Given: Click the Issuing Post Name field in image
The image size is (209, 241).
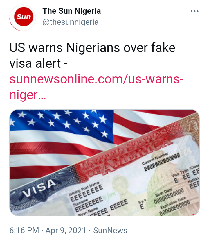Looking at the screenshot, I should 85,191.
